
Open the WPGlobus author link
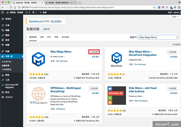tap(61, 109)
